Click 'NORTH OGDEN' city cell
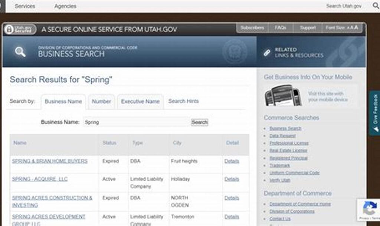380x226 pixels. 180,201
